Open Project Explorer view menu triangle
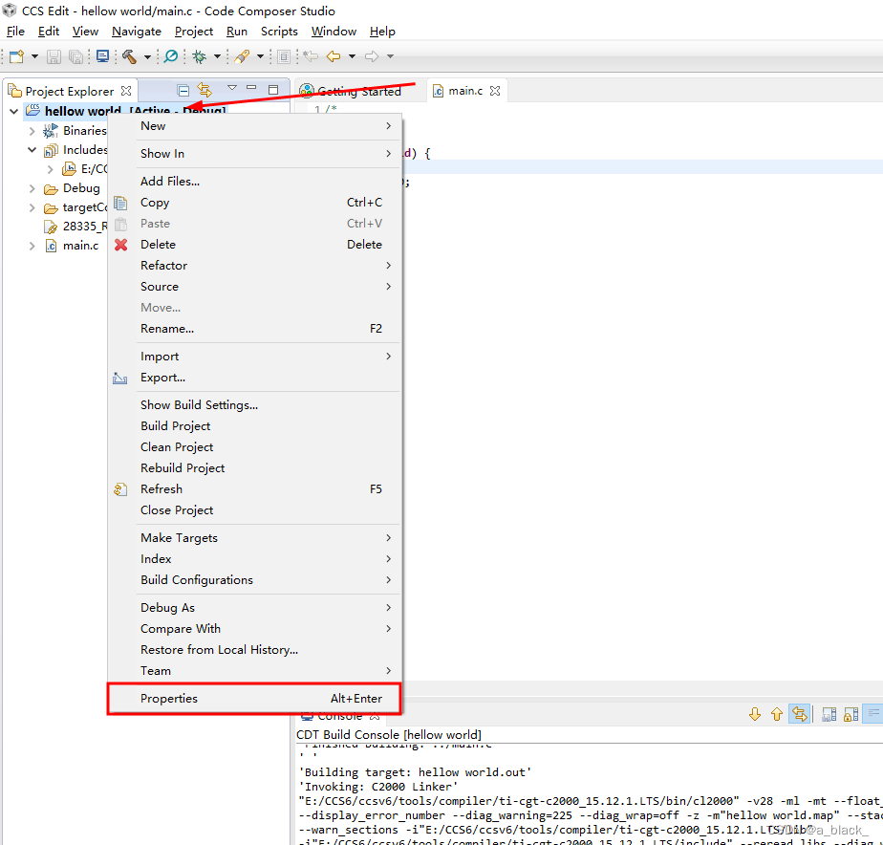Viewport: 883px width, 845px height. (x=232, y=87)
